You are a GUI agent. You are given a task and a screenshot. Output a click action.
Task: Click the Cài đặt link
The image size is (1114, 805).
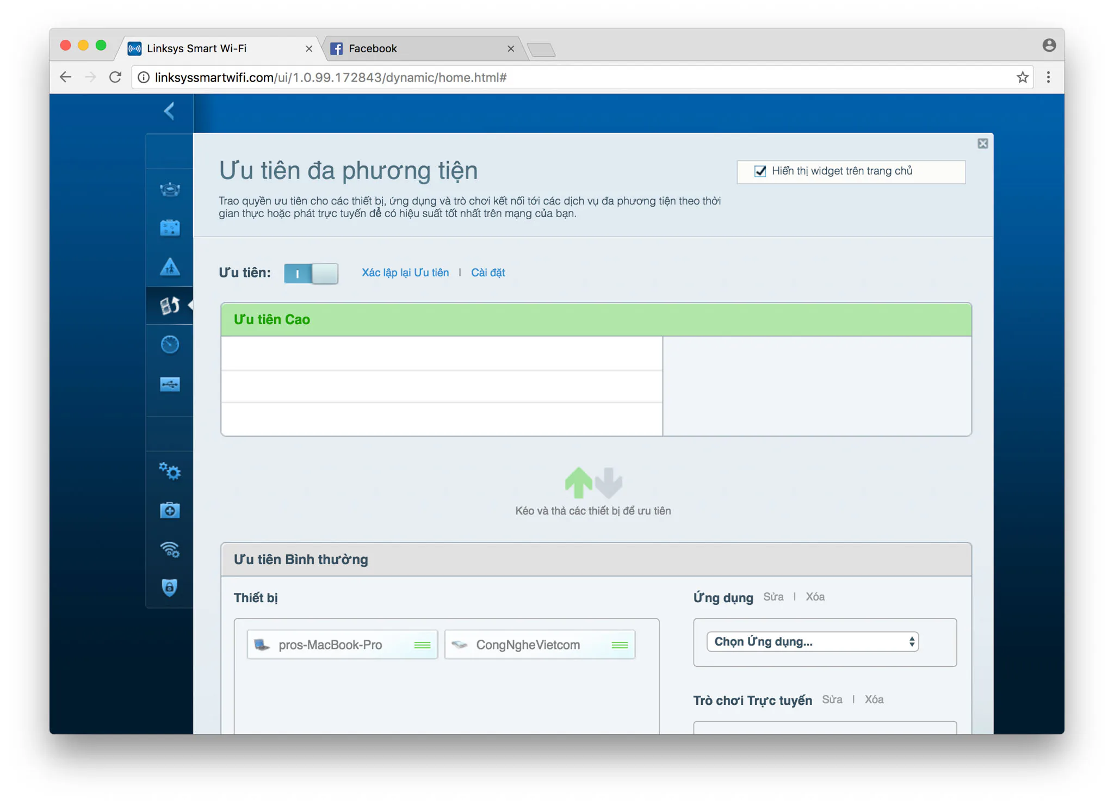[488, 273]
